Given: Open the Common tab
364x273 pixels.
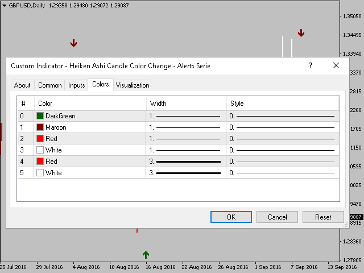Looking at the screenshot, I should click(50, 85).
